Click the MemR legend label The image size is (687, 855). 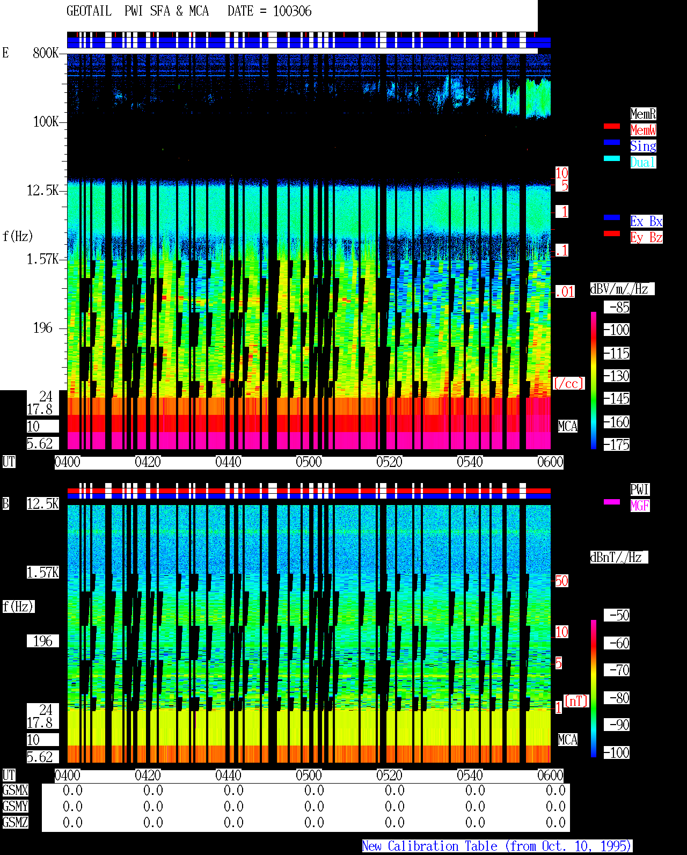[x=643, y=114]
